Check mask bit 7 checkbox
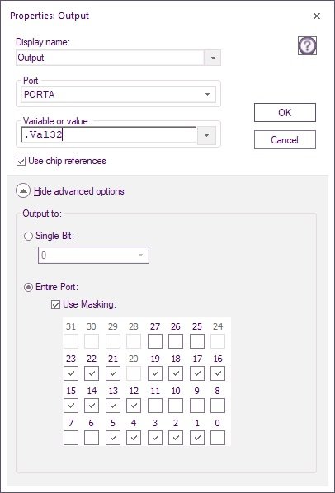Viewport: 335px width, 493px height. (x=71, y=438)
